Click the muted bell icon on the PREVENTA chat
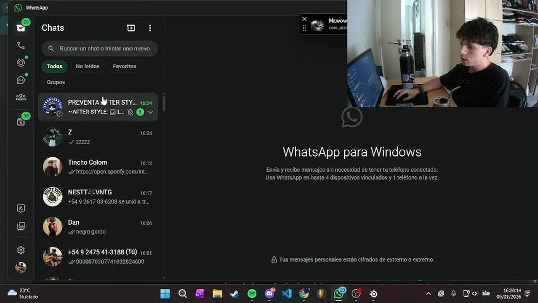Viewport: 538px width, 303px height. (x=130, y=112)
